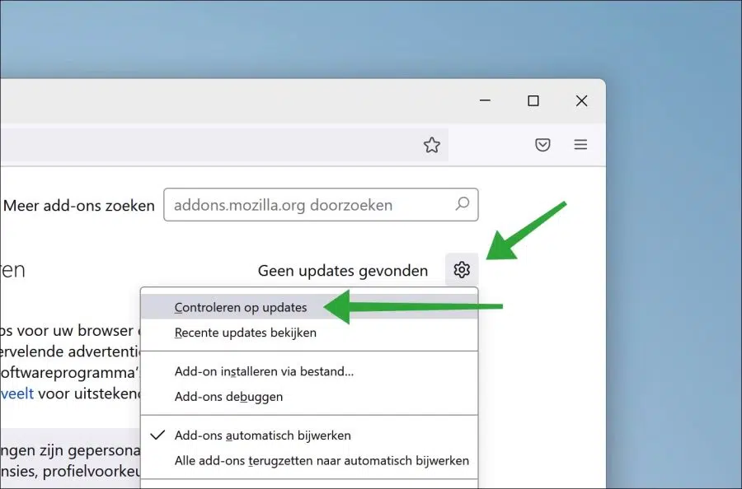Select Add-ons debuggen menu entry

point(309,397)
